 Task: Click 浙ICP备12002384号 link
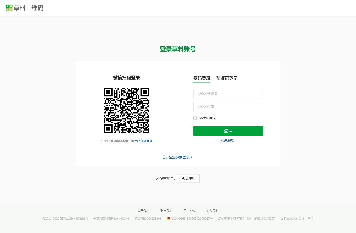[148, 219]
